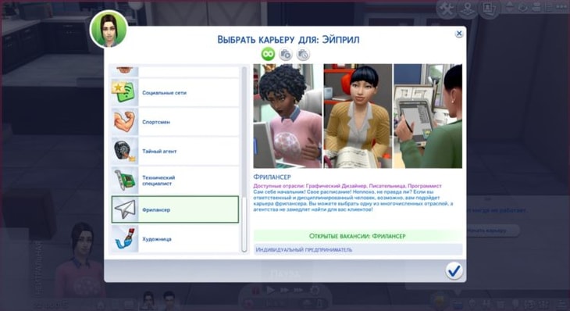Choose the Художница career entry
Image resolution: width=570 pixels, height=311 pixels.
[x=175, y=238]
